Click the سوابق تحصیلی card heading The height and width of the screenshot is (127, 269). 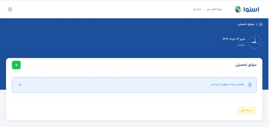tap(246, 65)
